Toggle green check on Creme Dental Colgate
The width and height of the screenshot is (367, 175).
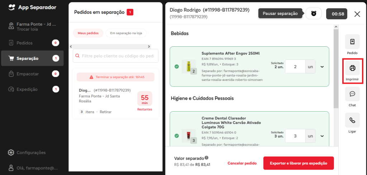(177, 136)
